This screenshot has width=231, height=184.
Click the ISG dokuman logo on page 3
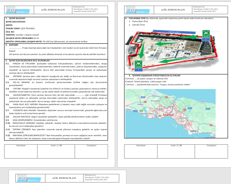[x=29, y=178]
